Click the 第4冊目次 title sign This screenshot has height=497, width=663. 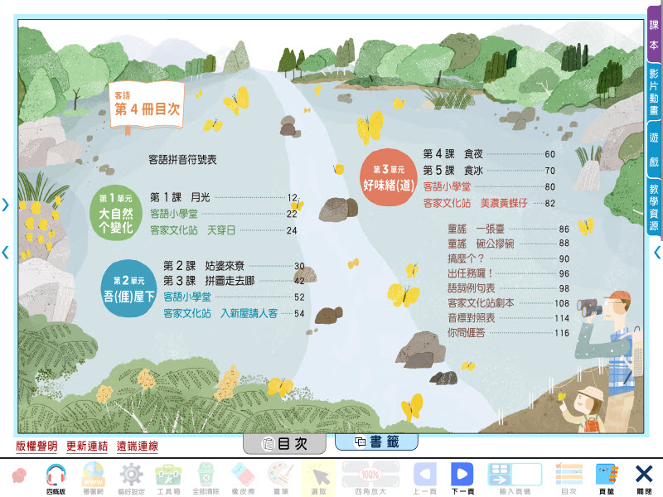[147, 106]
